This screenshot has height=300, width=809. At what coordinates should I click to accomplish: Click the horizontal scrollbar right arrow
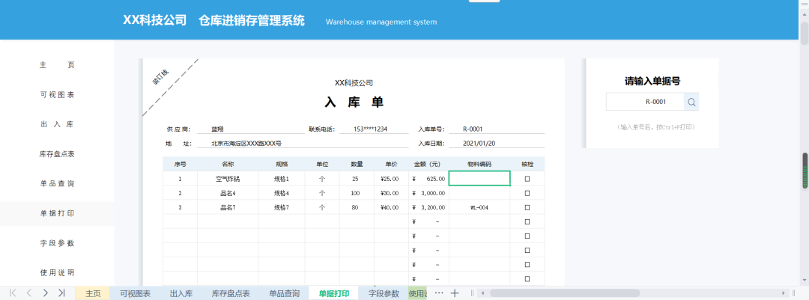point(784,293)
